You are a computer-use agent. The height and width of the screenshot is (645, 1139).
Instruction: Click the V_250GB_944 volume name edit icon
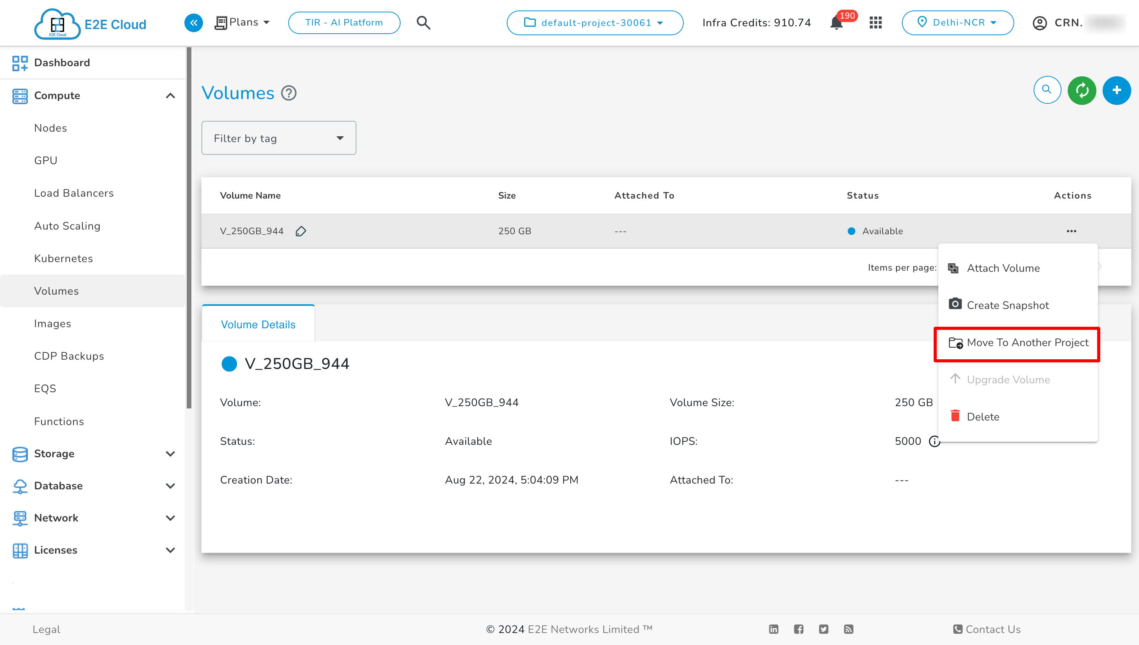click(x=300, y=232)
